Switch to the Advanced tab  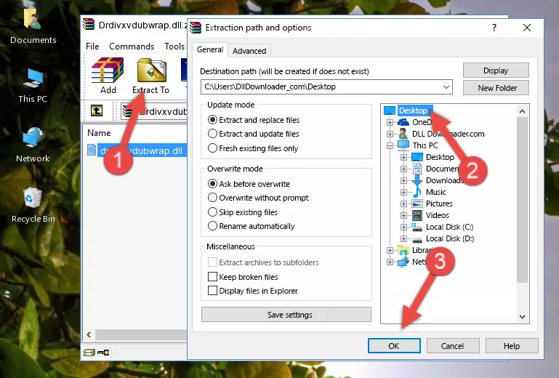[249, 51]
